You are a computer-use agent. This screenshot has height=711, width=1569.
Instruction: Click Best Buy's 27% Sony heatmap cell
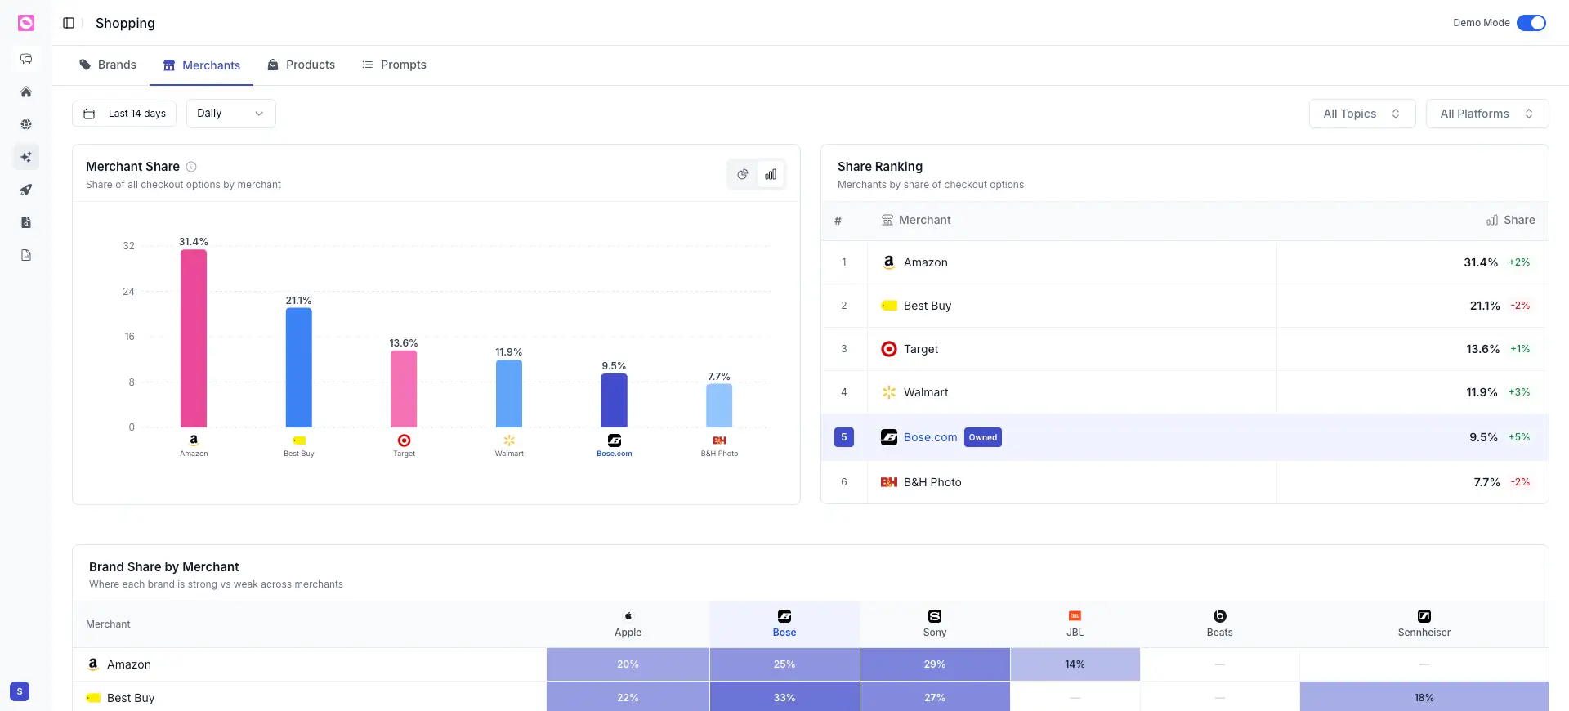[935, 697]
